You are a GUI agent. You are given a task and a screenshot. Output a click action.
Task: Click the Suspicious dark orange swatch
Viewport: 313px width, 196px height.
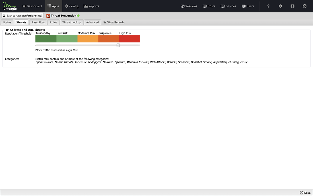coord(109,38)
